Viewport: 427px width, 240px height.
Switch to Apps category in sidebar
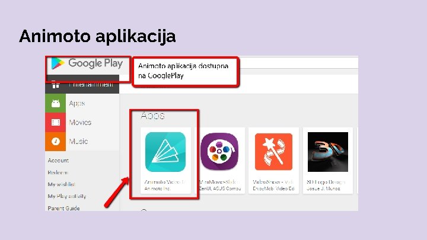(x=77, y=103)
